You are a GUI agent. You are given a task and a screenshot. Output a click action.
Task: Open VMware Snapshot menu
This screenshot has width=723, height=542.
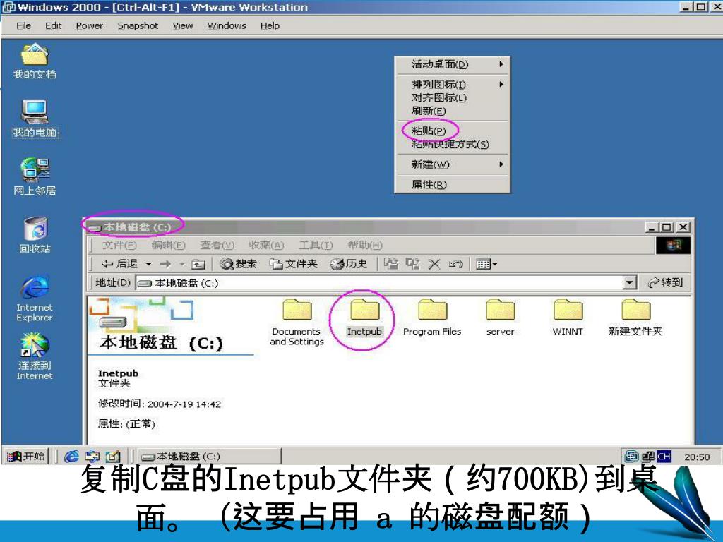tap(138, 26)
